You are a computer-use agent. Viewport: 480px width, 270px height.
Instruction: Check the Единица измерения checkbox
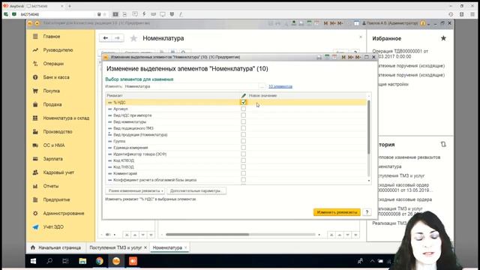(243, 148)
